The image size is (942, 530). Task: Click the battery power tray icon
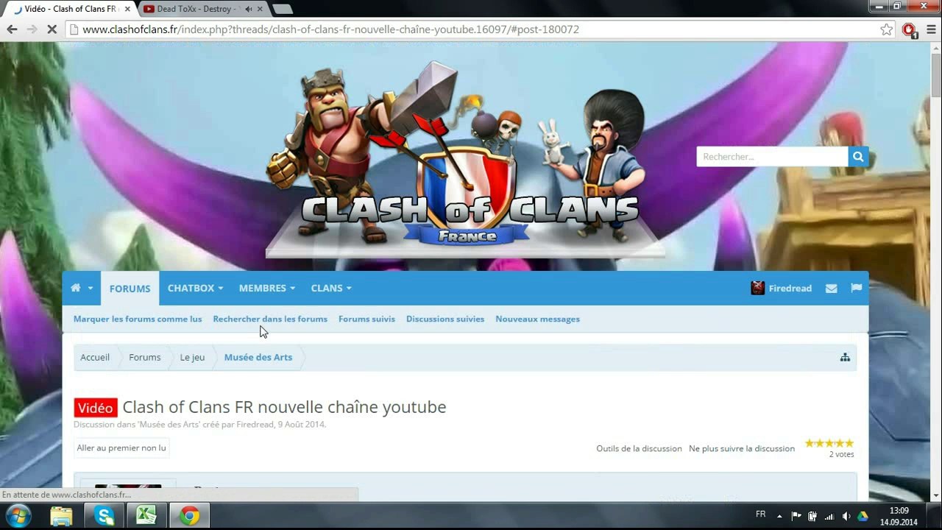pyautogui.click(x=812, y=516)
